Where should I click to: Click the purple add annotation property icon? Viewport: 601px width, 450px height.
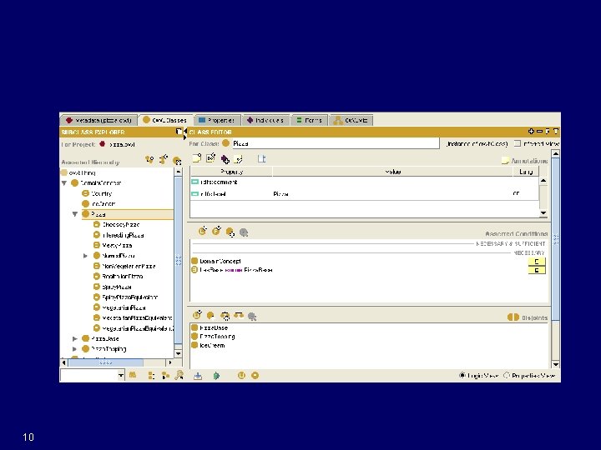(225, 159)
